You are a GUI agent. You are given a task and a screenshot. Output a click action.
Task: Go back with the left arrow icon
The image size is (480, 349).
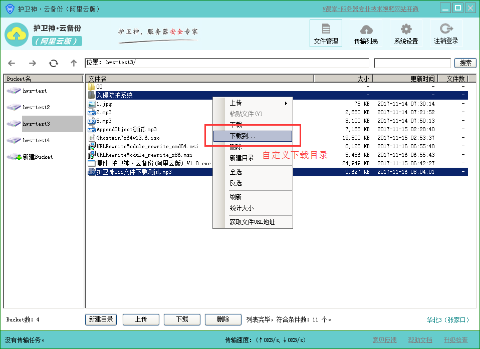12,63
